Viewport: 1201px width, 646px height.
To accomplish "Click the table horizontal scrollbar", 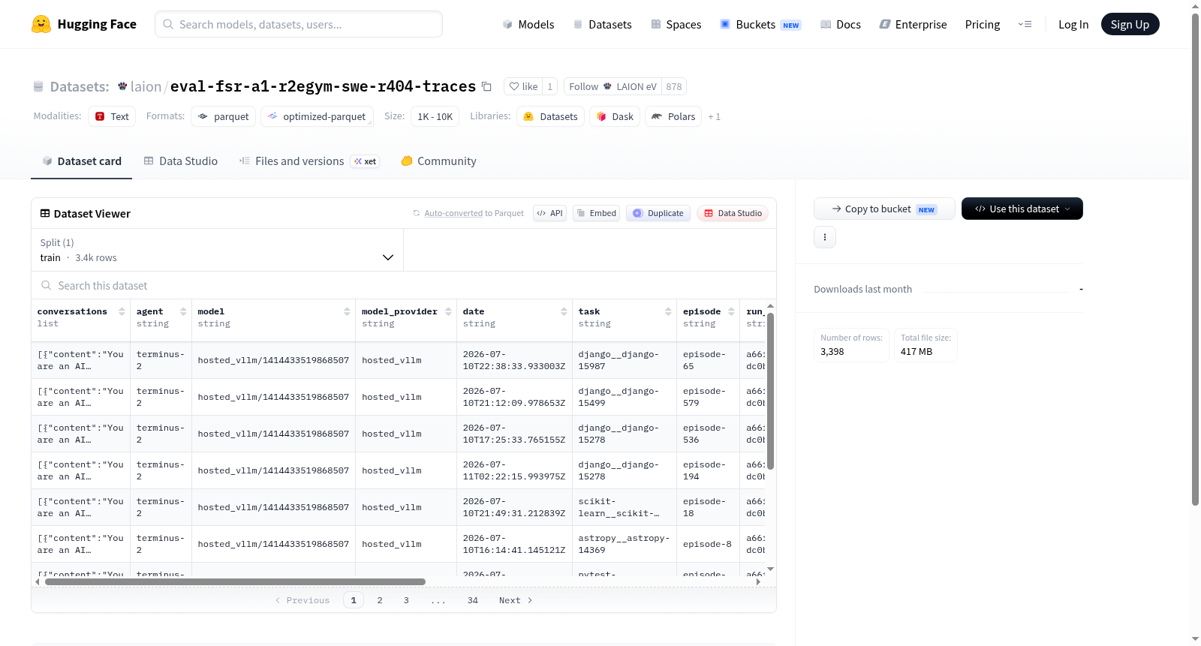I will (x=235, y=581).
